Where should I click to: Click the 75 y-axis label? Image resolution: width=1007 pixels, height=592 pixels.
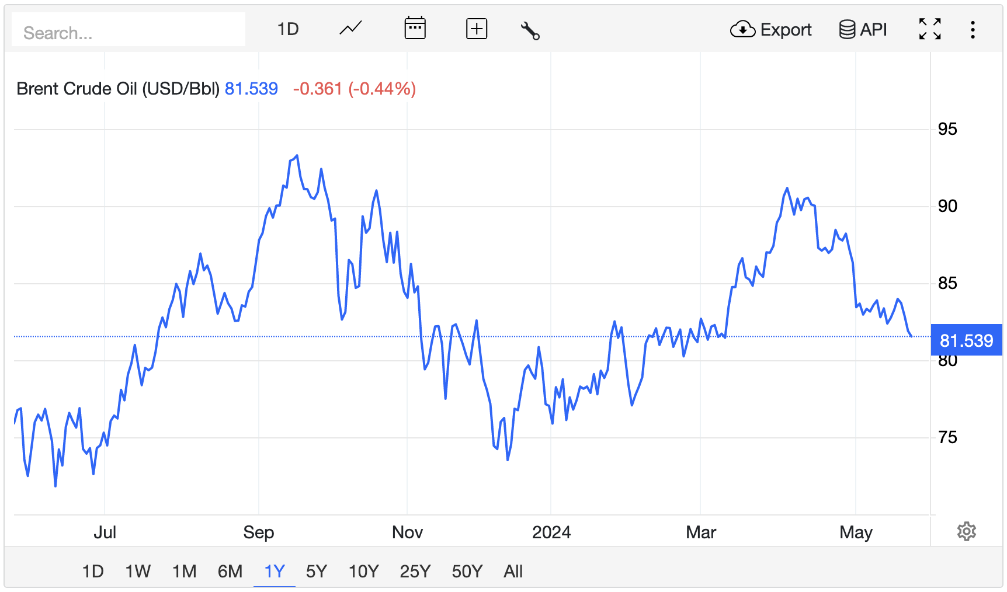click(947, 437)
